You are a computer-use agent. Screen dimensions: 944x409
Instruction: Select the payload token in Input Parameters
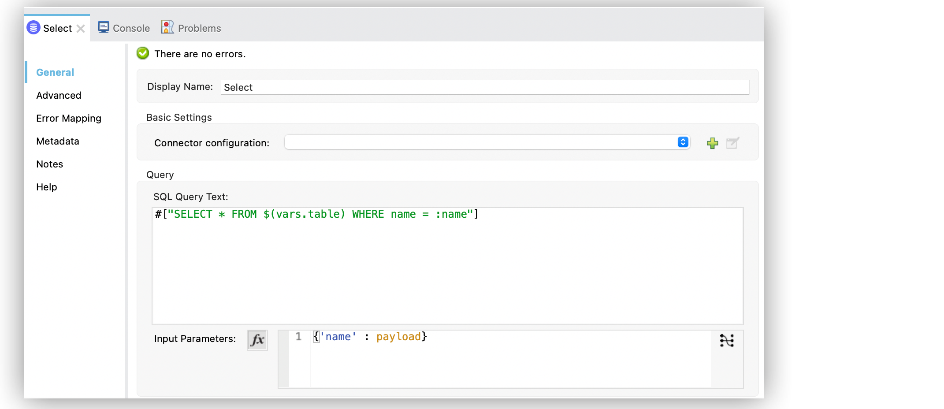click(398, 336)
